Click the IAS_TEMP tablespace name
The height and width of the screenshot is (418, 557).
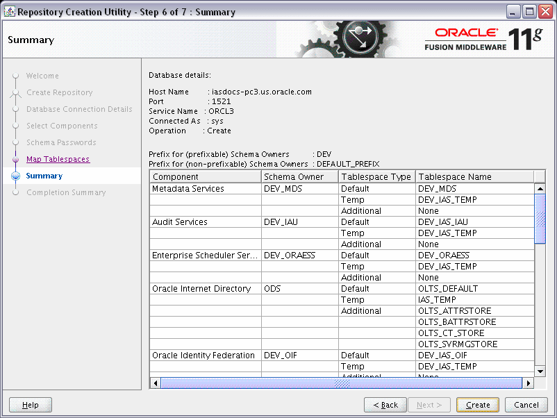tap(475, 300)
